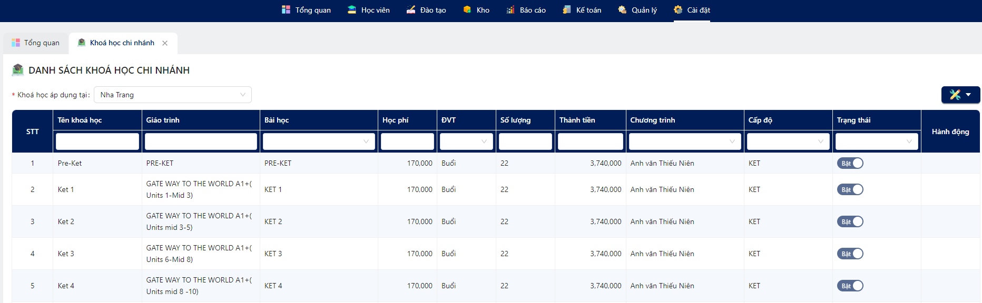
Task: Focus the Thành tiền filter field
Action: (591, 141)
